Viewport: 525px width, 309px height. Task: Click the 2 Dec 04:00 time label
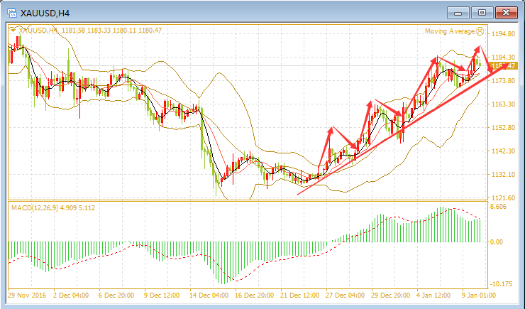[x=71, y=296]
